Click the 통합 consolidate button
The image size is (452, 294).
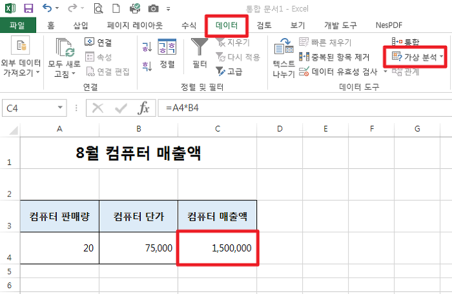[x=406, y=43]
